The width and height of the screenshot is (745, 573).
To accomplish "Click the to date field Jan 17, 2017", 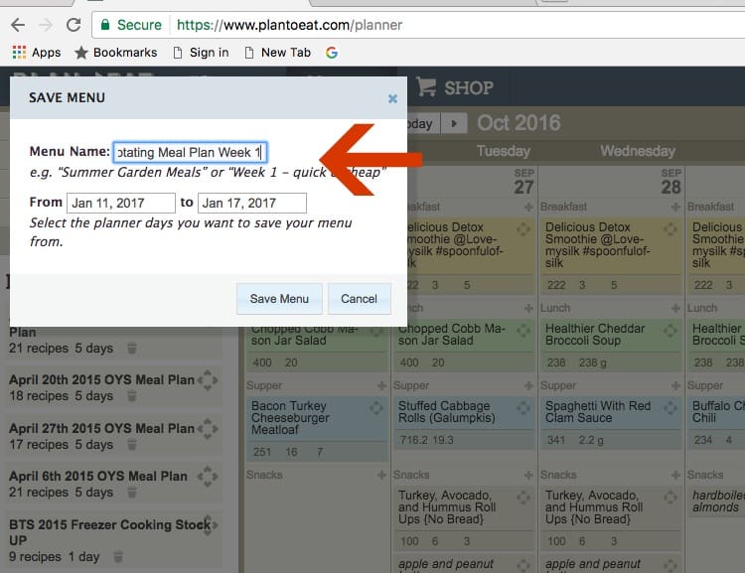I will [252, 203].
